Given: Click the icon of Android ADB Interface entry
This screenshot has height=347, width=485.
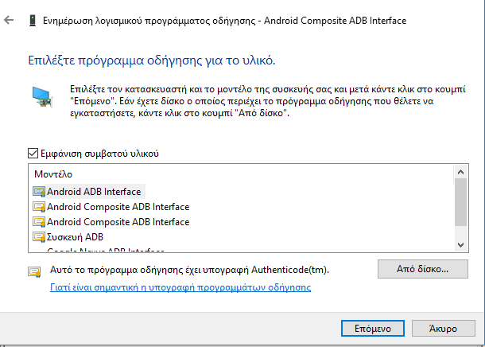Looking at the screenshot, I should click(40, 192).
